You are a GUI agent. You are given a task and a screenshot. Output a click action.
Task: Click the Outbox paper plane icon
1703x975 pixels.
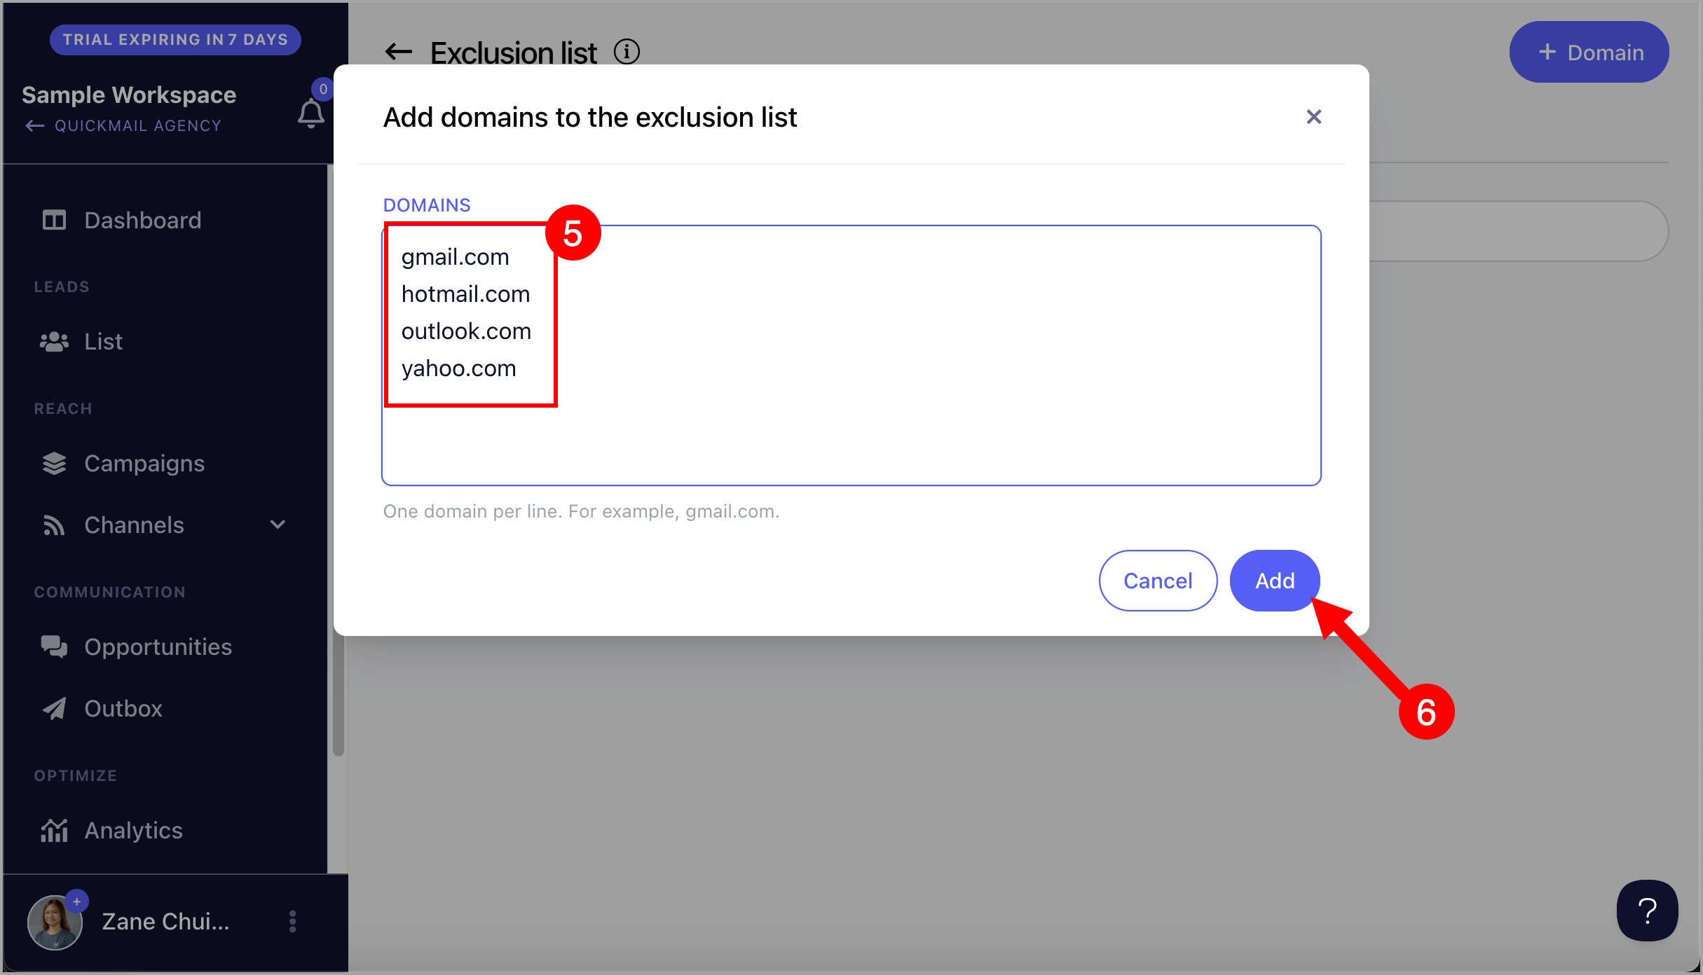pyautogui.click(x=54, y=709)
